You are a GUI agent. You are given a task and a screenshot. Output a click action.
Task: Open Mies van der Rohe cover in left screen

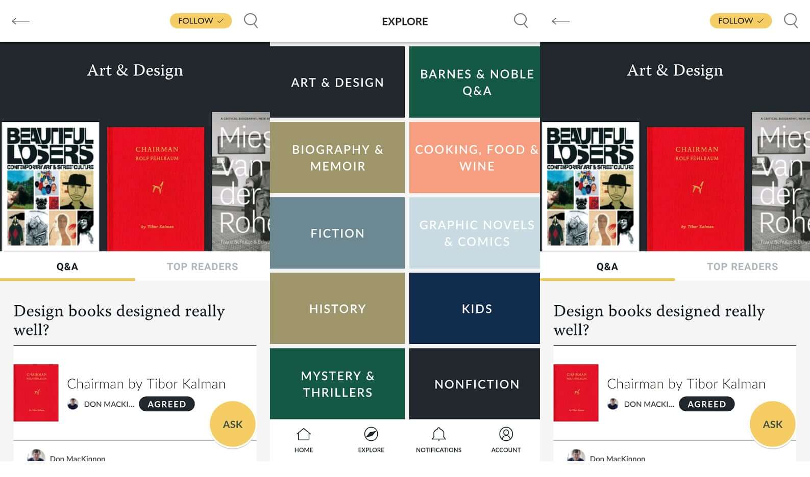pyautogui.click(x=241, y=181)
